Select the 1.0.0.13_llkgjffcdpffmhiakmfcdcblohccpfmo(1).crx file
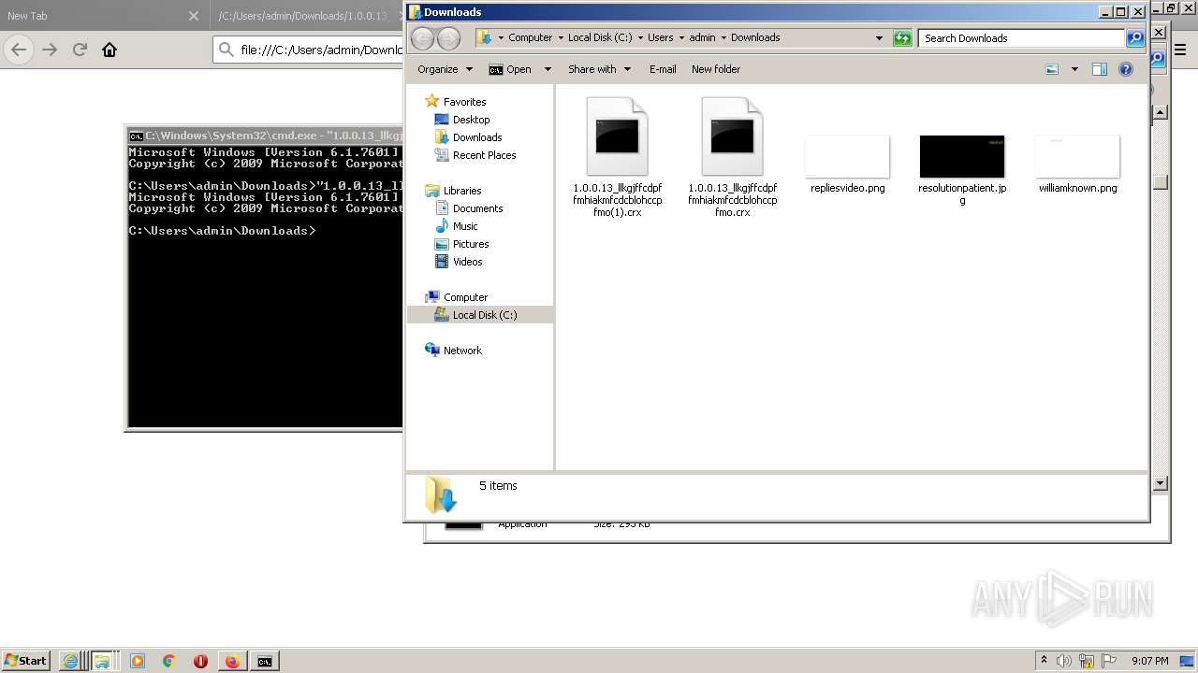This screenshot has width=1198, height=673. pos(617,157)
